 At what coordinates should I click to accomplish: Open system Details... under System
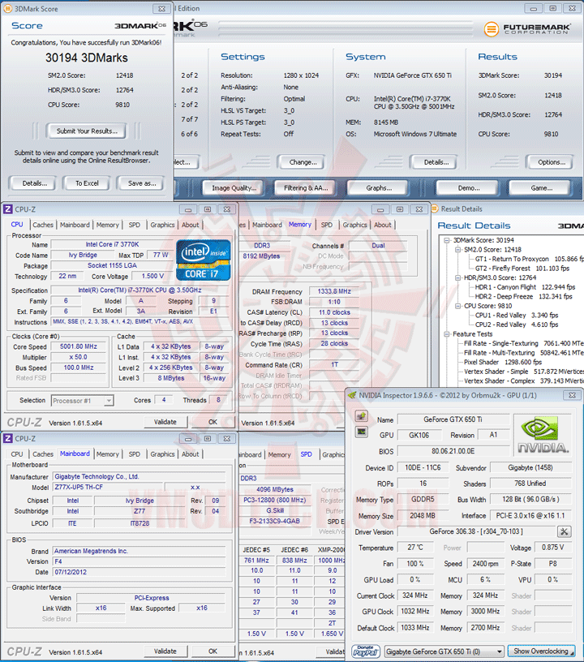[436, 162]
